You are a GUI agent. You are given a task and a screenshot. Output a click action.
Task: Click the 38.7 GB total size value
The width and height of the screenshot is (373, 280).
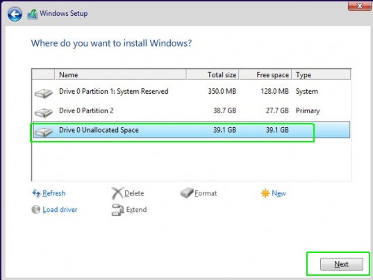coord(224,110)
